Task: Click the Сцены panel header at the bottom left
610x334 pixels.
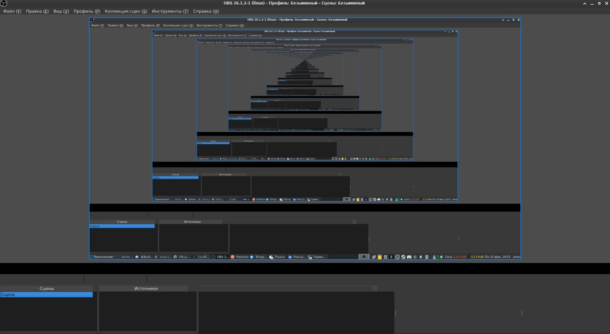Action: [46, 288]
